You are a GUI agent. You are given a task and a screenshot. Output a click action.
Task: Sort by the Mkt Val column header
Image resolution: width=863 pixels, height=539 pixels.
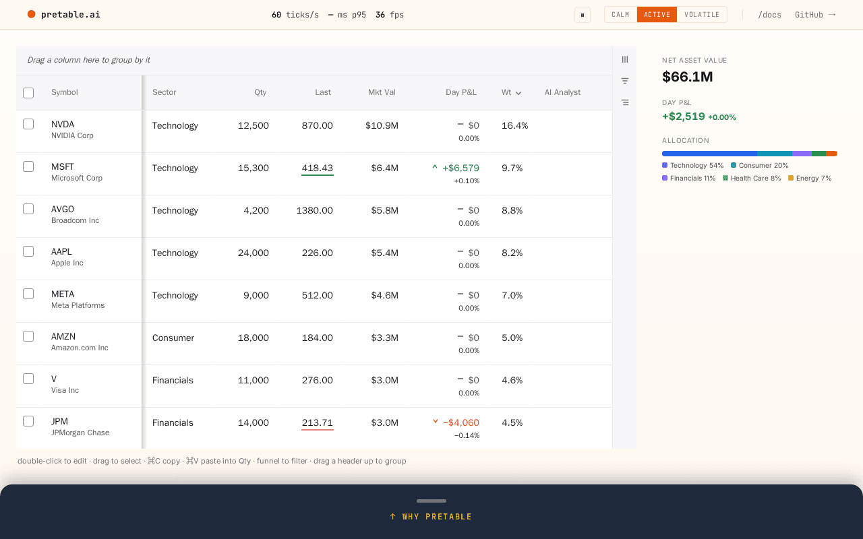pyautogui.click(x=382, y=92)
